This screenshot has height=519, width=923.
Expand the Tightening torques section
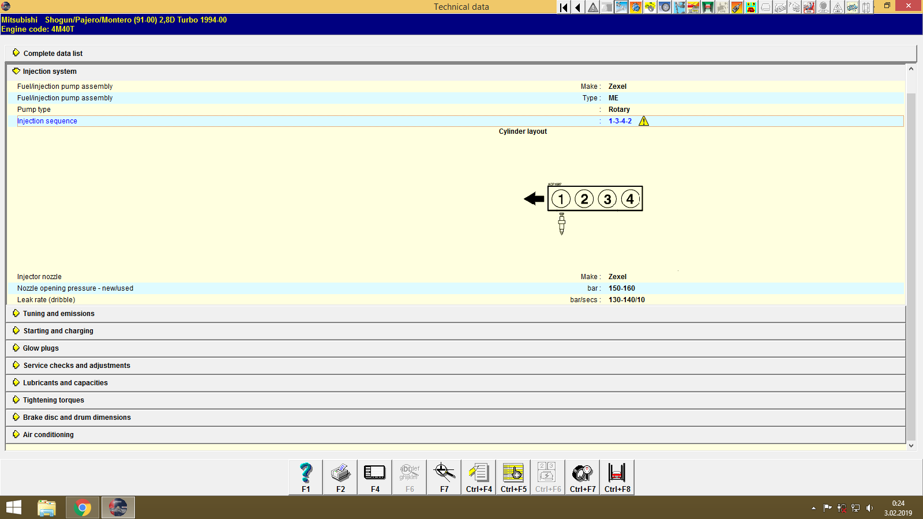pyautogui.click(x=52, y=400)
